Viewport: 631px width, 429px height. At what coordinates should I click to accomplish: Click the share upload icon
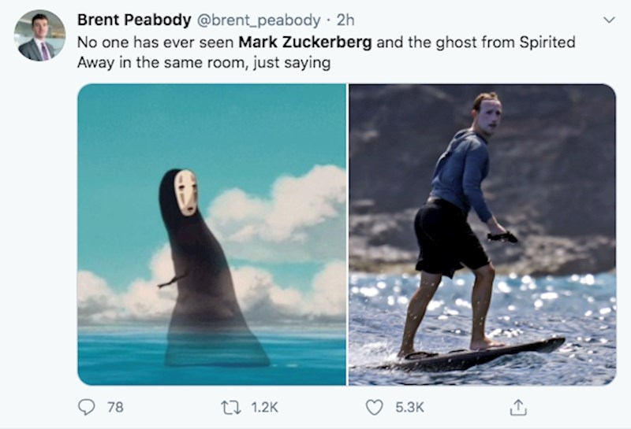518,407
